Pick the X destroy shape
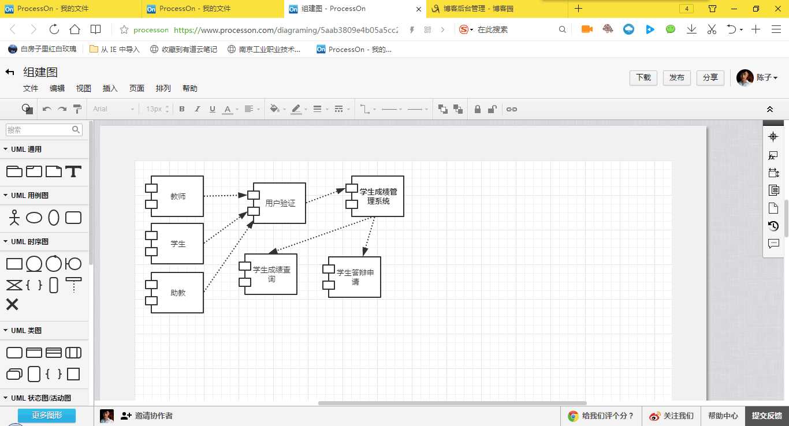The image size is (789, 426). 12,305
